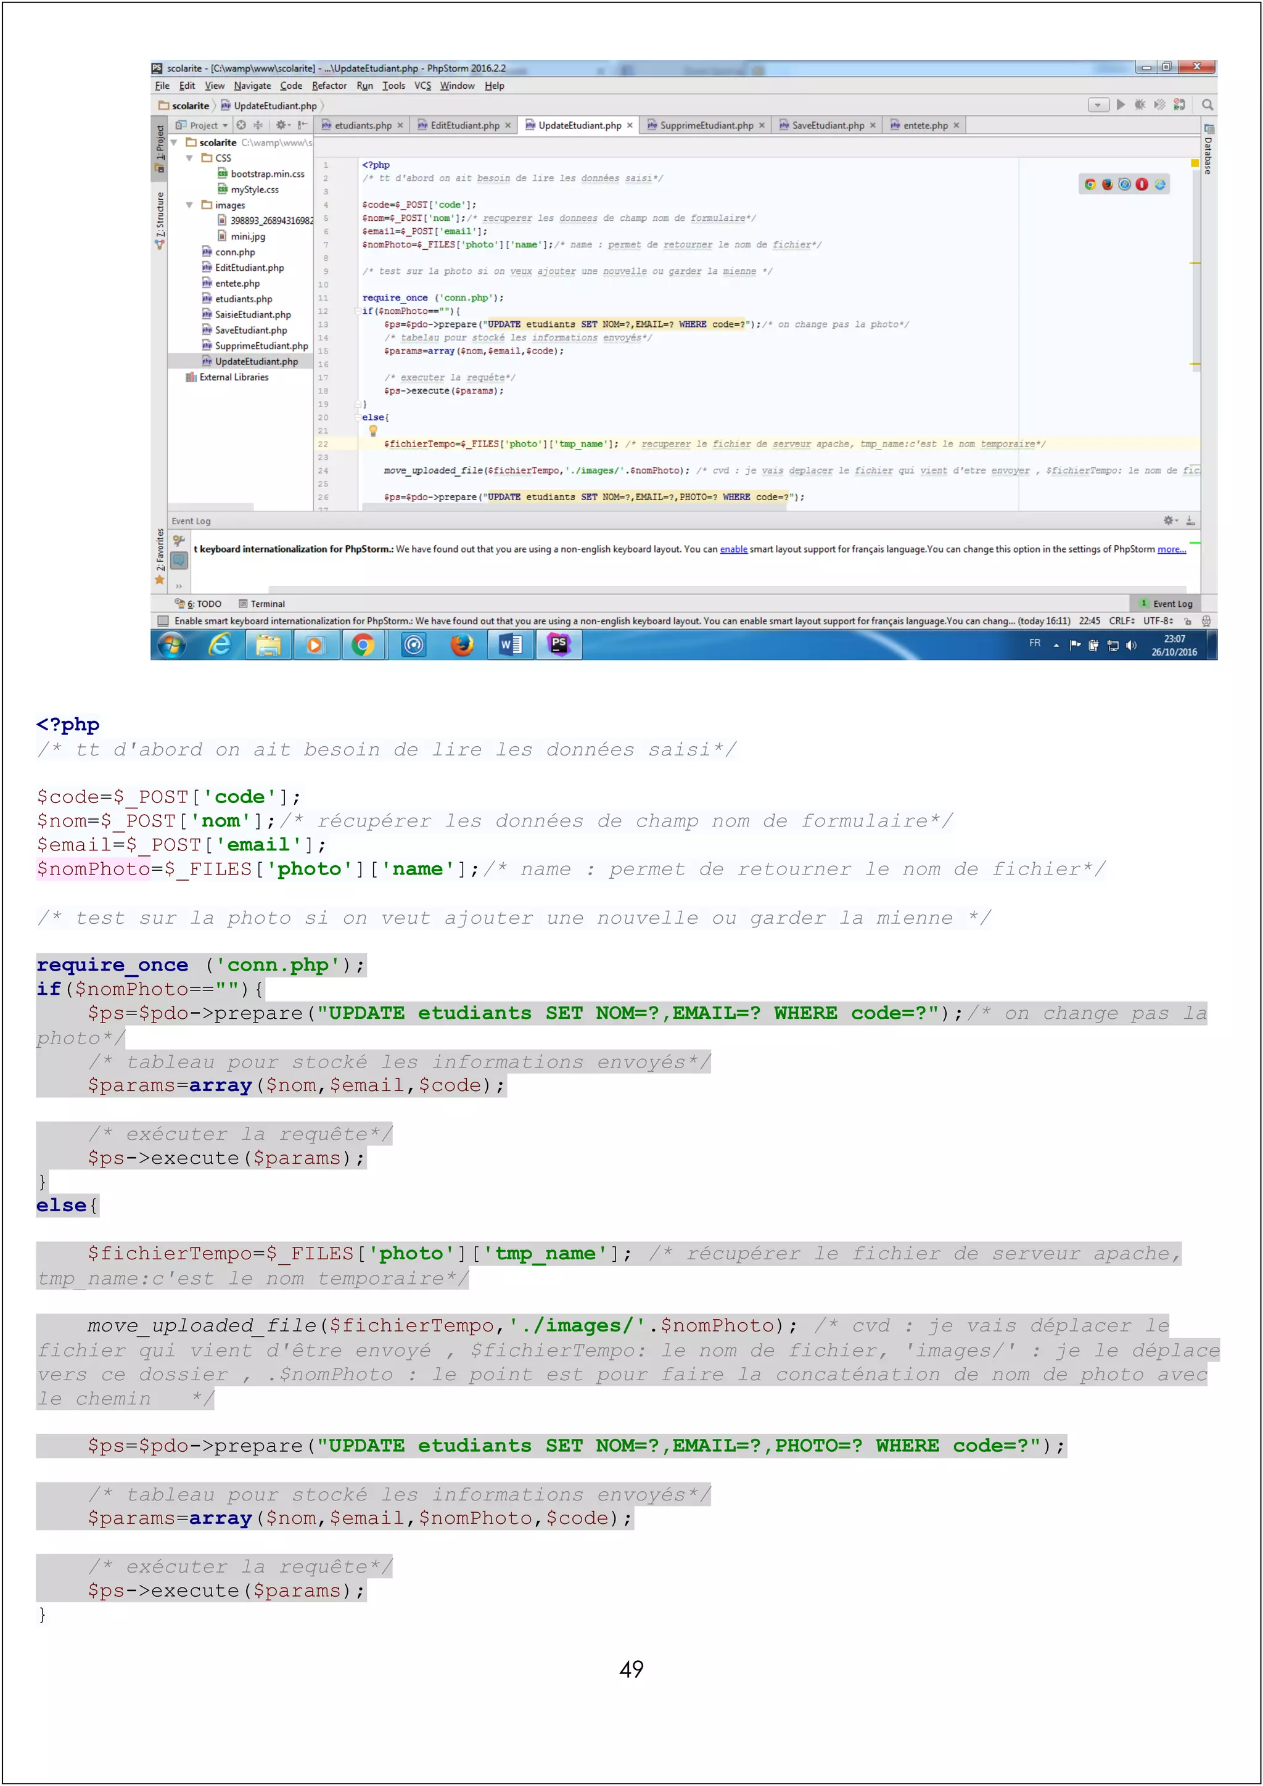1263x1786 pixels.
Task: Open the 6: TODO tool window
Action: point(199,604)
